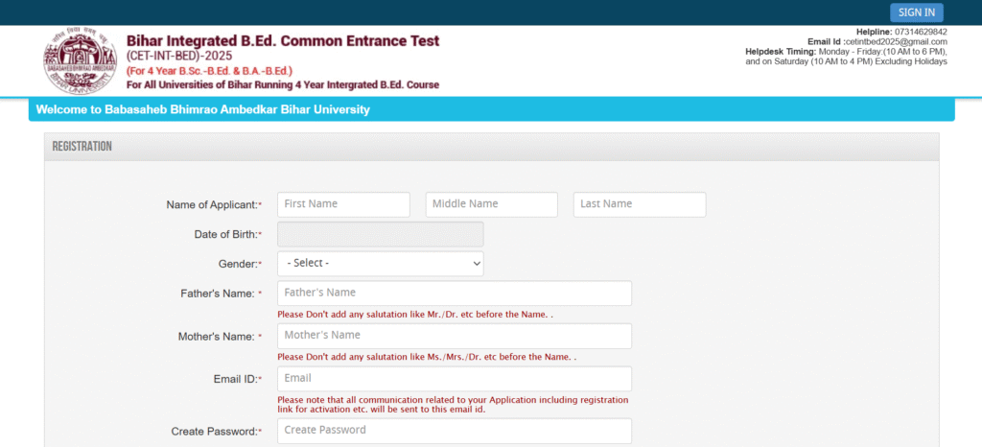Click the Email ID label
Viewport: 982px width, 447px height.
[x=234, y=380]
